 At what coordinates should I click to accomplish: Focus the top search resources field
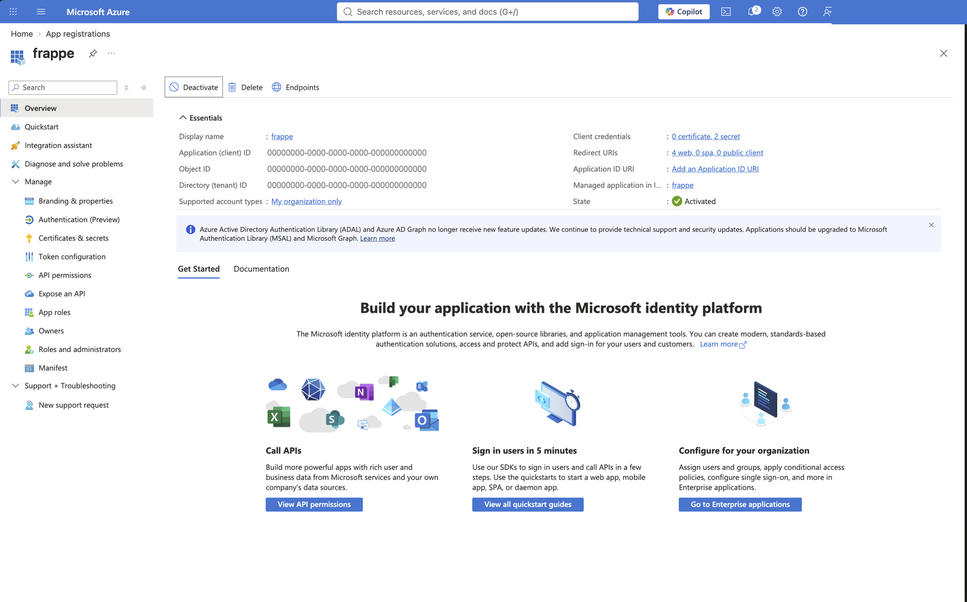point(487,11)
